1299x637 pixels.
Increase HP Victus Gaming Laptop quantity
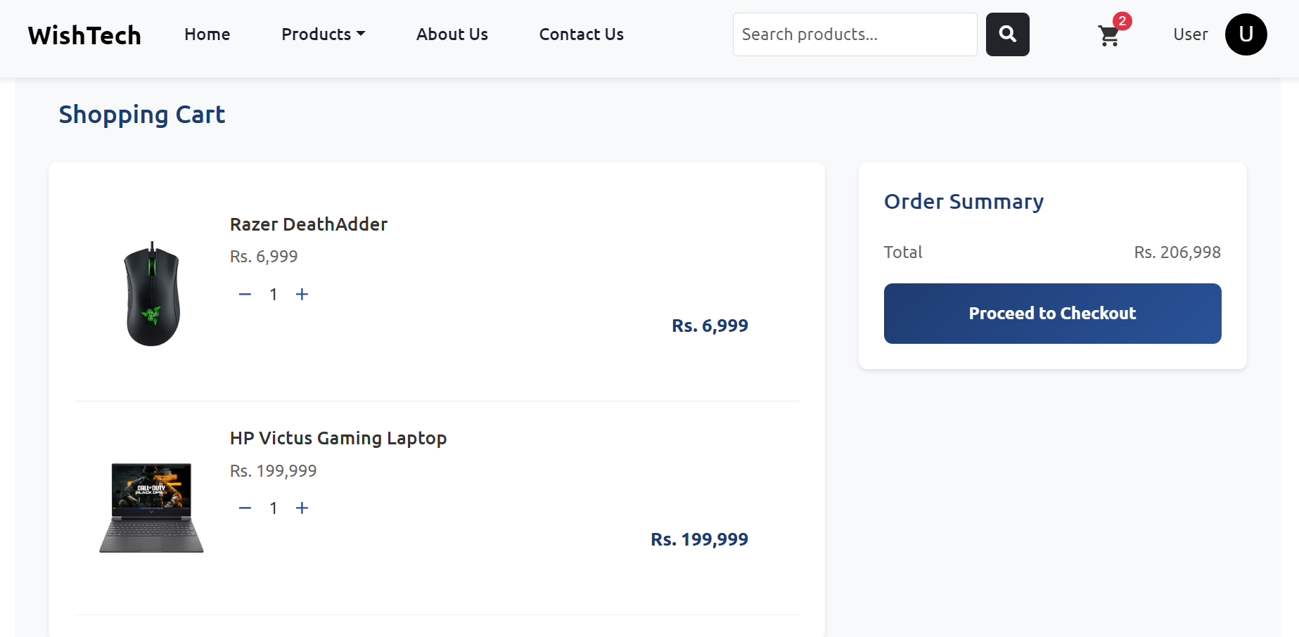click(x=302, y=508)
